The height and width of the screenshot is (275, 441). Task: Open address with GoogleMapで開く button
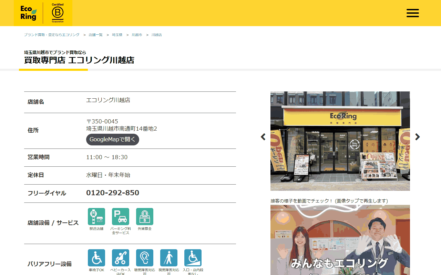pos(113,140)
